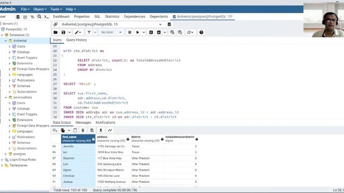Open a new query tool for the current connection
The width and height of the screenshot is (344, 193).
(x=169, y=25)
